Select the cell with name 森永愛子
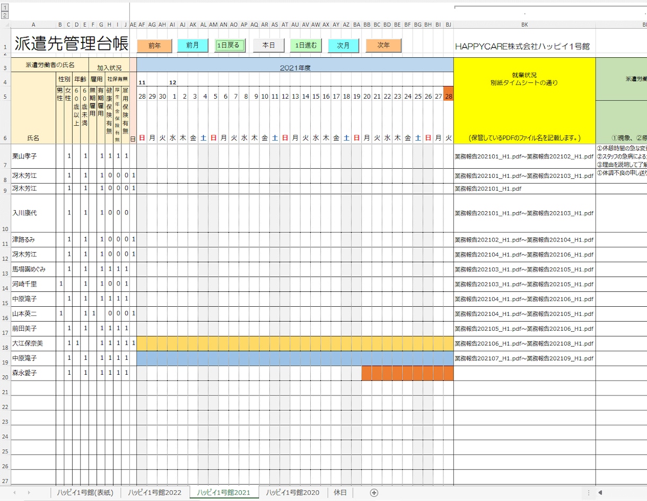Image resolution: width=647 pixels, height=501 pixels. pyautogui.click(x=33, y=373)
